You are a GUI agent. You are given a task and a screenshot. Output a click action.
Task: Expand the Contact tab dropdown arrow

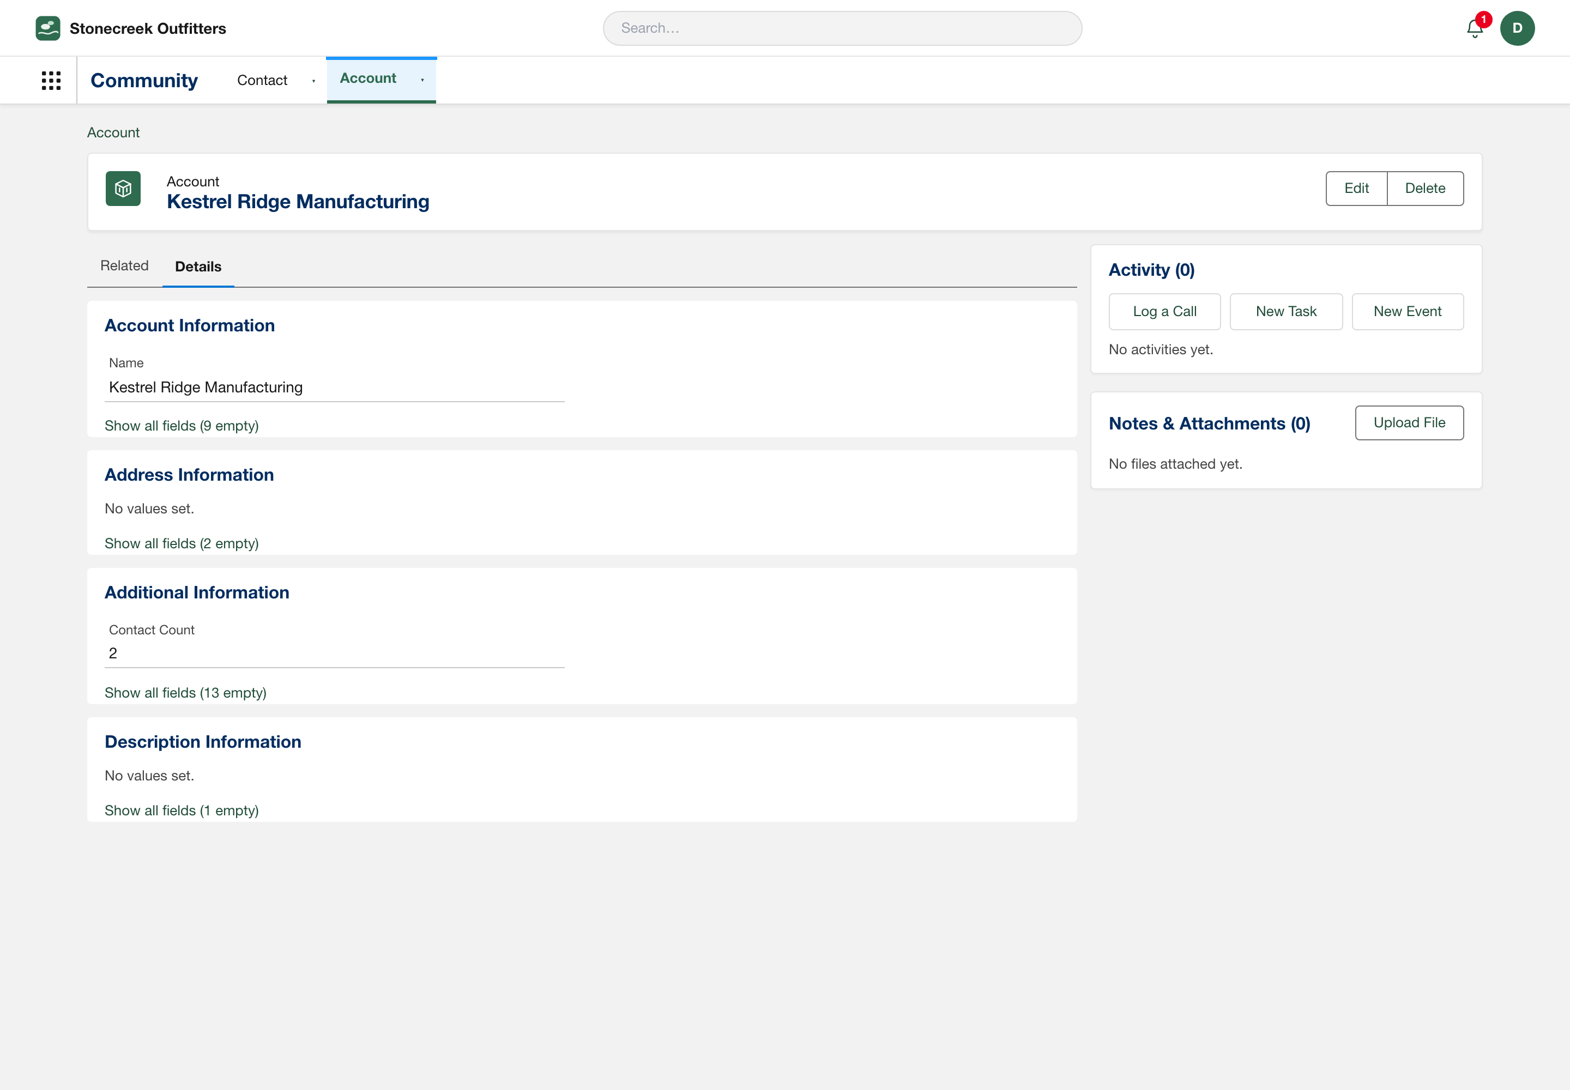[x=313, y=81]
